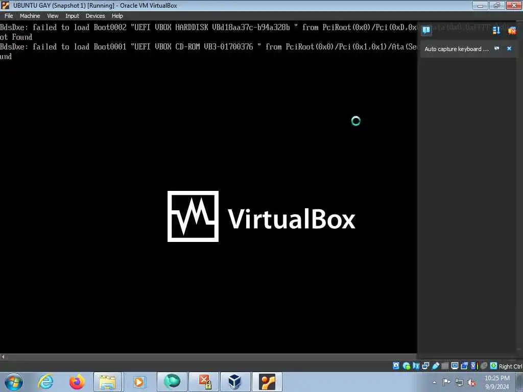Click the network adapters status icon
Image resolution: width=523 pixels, height=392 pixels.
pyautogui.click(x=425, y=365)
